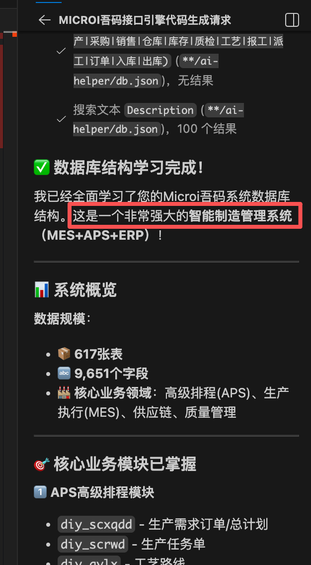Click the green checkmark emoji heading icon

[x=42, y=168]
